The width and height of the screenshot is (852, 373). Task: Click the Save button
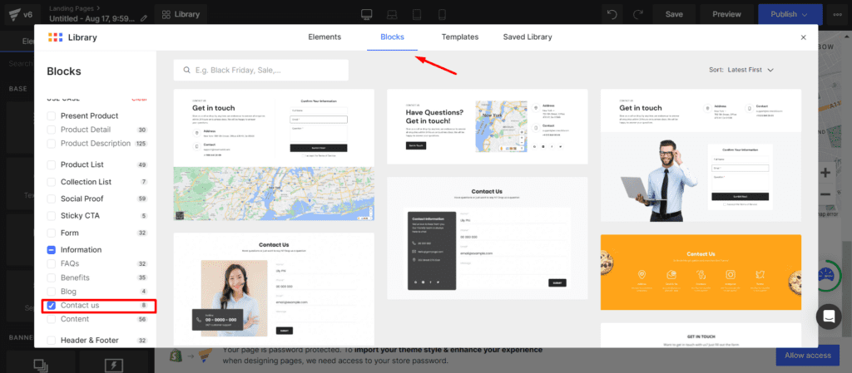674,14
